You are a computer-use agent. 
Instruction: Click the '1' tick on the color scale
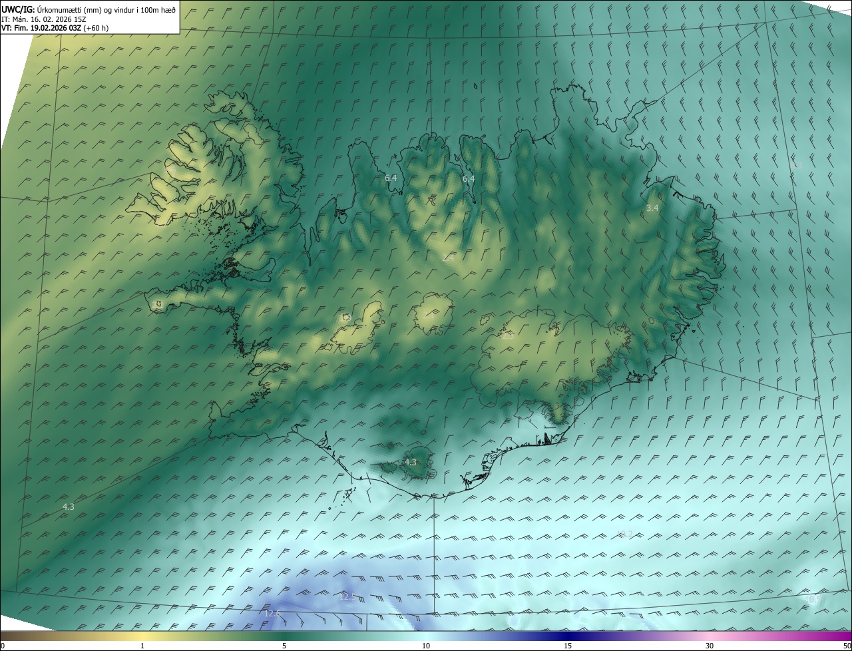click(x=142, y=646)
